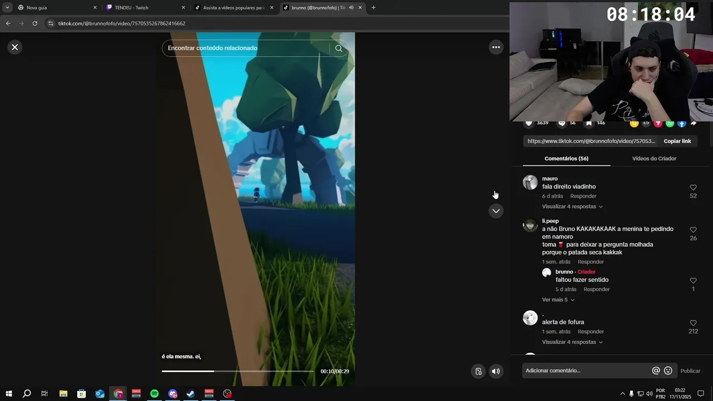
Task: Open Task View on taskbar
Action: pyautogui.click(x=45, y=394)
